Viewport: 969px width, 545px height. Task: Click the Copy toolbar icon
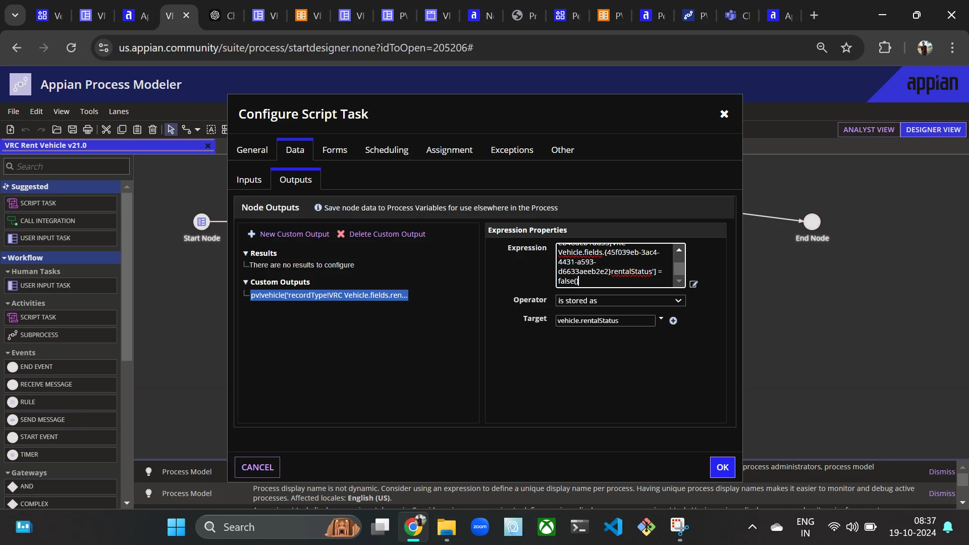click(122, 130)
